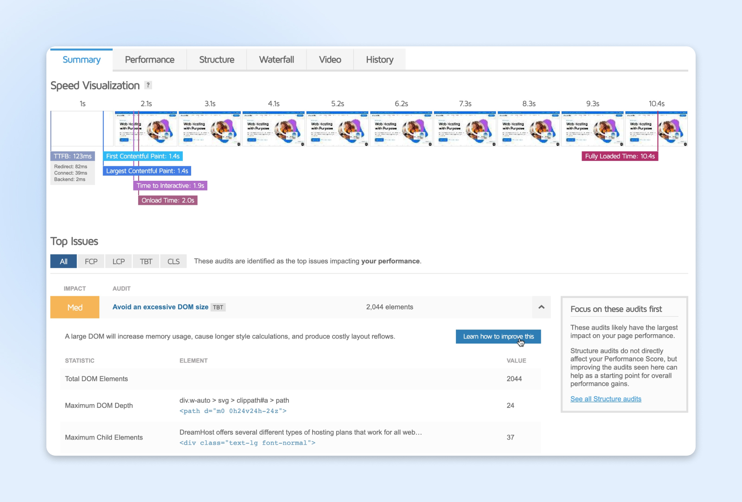This screenshot has width=742, height=502.
Task: Select the Summary tab
Action: [x=82, y=60]
